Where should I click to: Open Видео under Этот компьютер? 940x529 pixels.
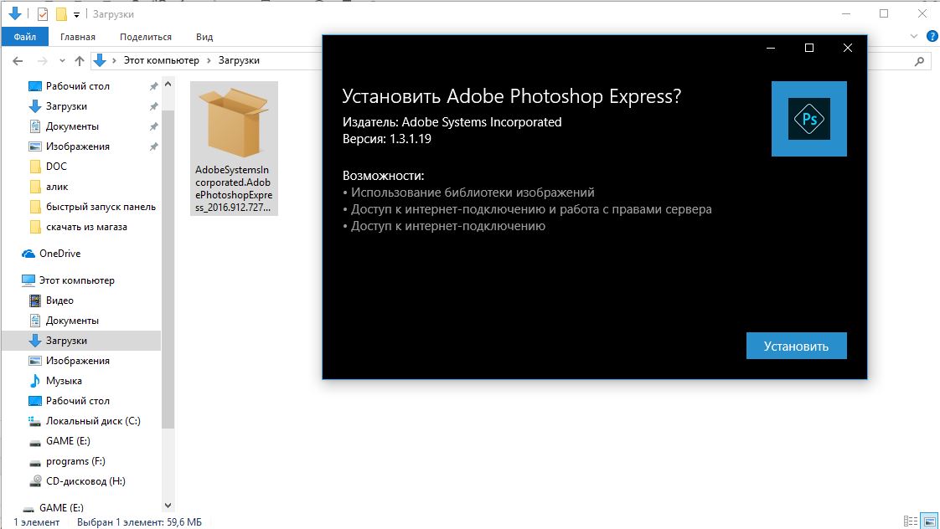tap(59, 300)
